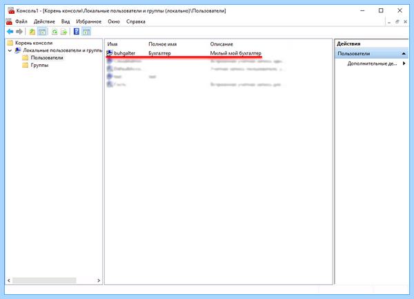Screen dimensions: 414x299
Task: Select Локальные пользователи и группы tree label
Action: click(63, 50)
